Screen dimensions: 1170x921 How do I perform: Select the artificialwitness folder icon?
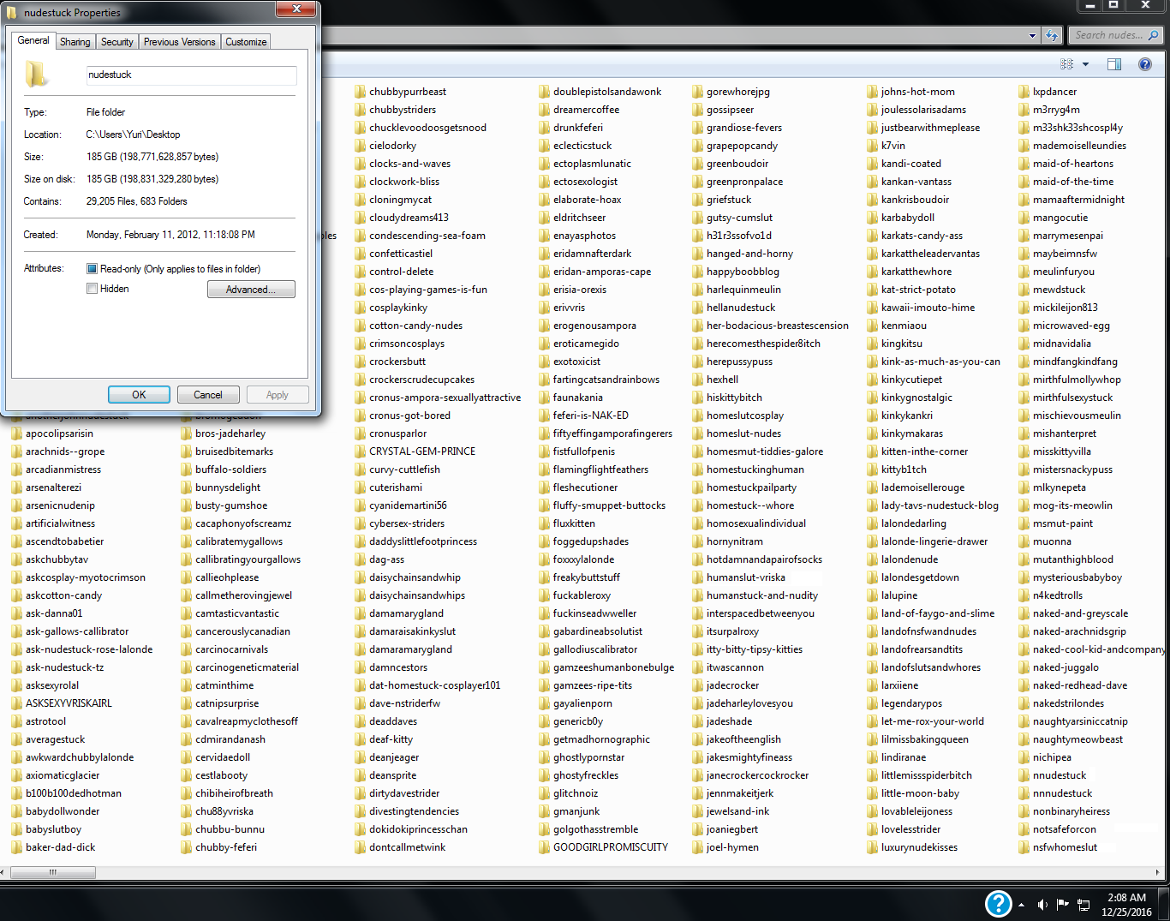click(17, 523)
